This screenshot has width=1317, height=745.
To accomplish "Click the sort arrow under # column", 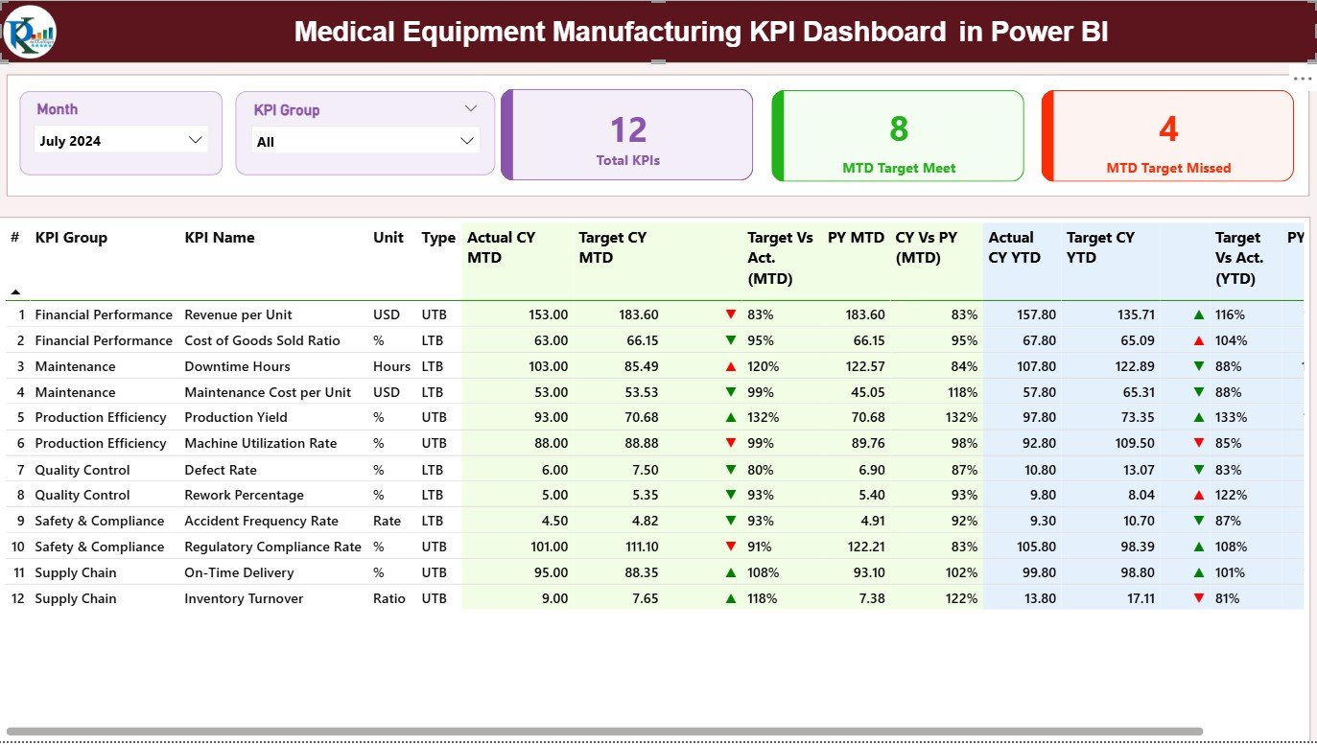I will [15, 291].
